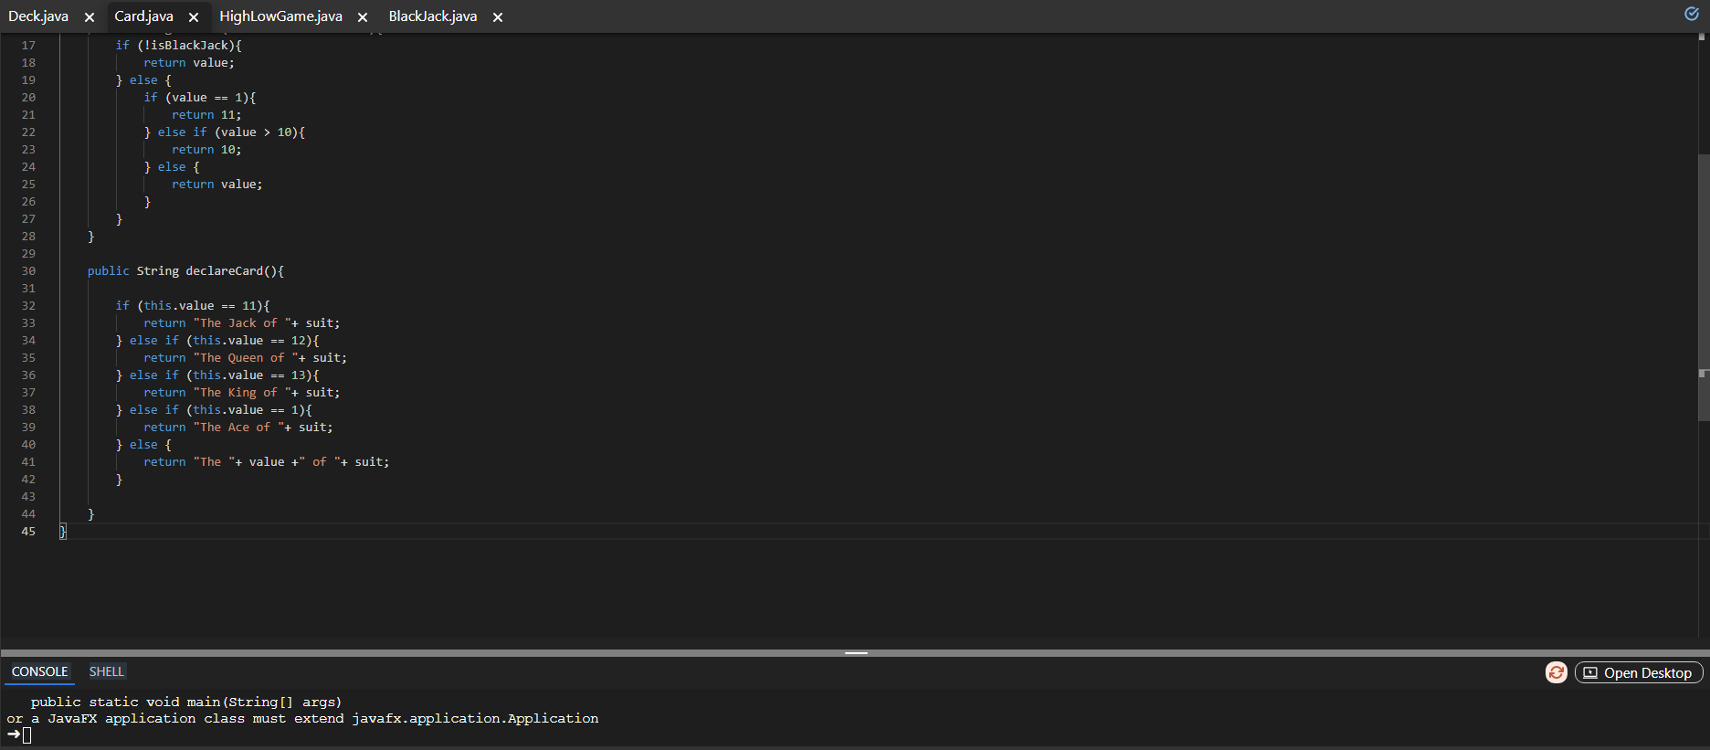Switch to the Deck.java tab
Viewport: 1710px width, 750px height.
pyautogui.click(x=38, y=16)
